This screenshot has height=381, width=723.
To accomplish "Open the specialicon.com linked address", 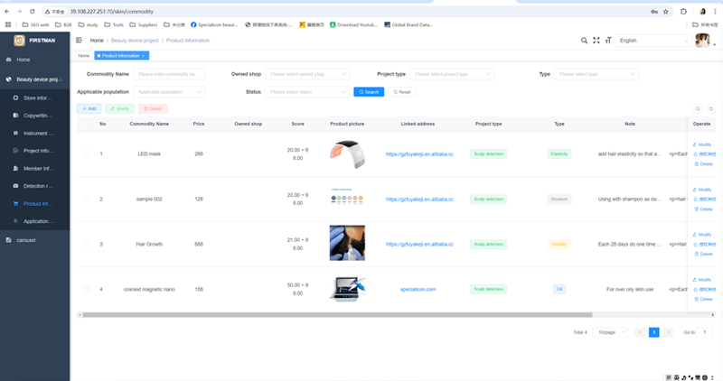I will pos(418,289).
